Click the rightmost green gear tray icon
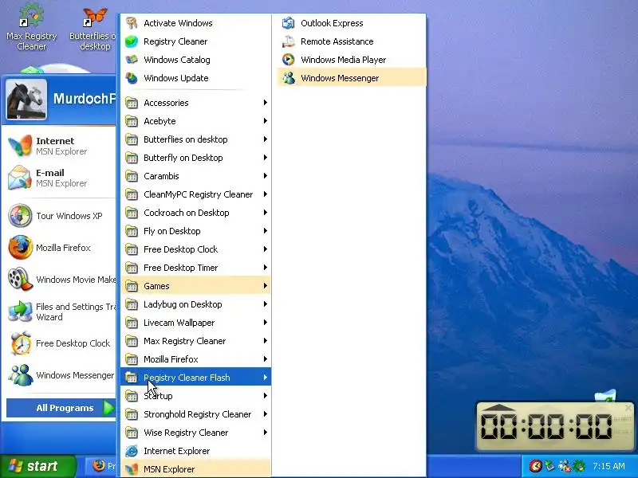 tap(580, 466)
